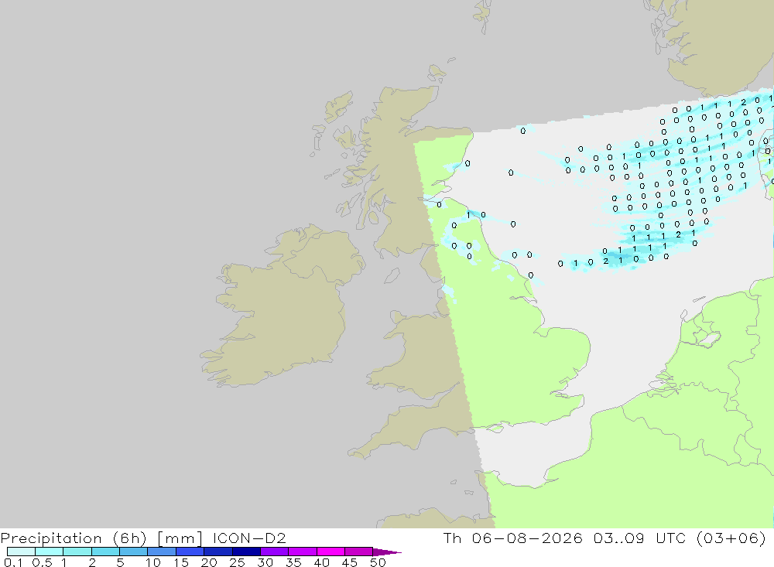
Task: Click the '50' legend scale label
Action: click(x=378, y=562)
